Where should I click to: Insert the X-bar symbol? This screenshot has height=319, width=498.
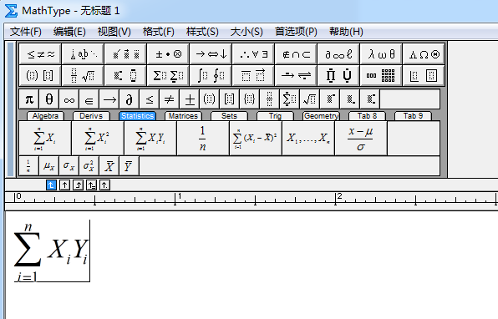[109, 165]
